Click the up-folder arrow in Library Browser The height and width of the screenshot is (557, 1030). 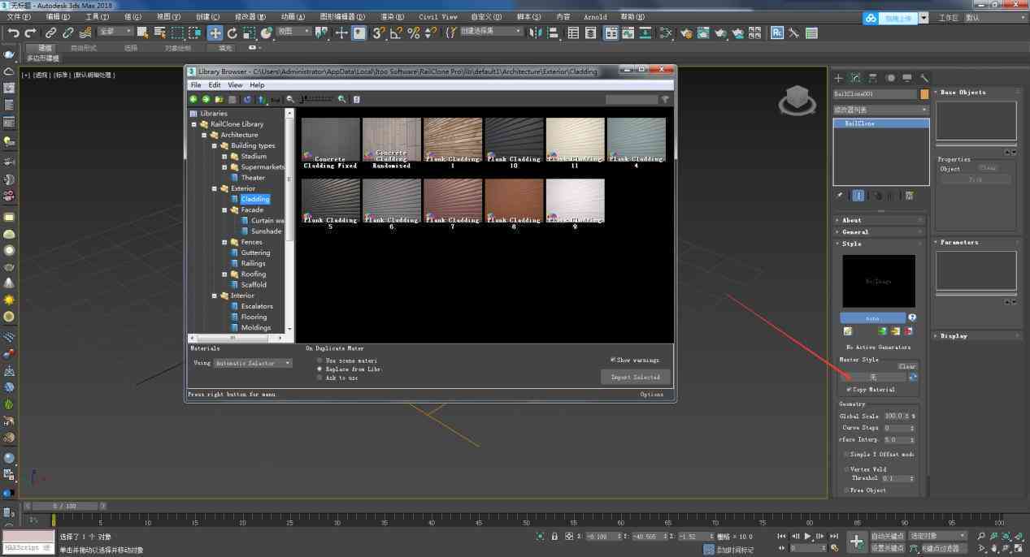coord(261,99)
